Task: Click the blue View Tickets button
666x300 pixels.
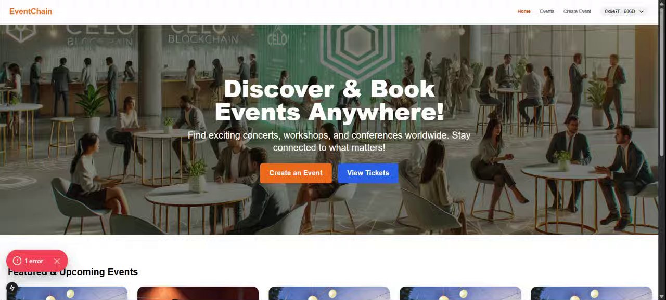Action: [368, 173]
